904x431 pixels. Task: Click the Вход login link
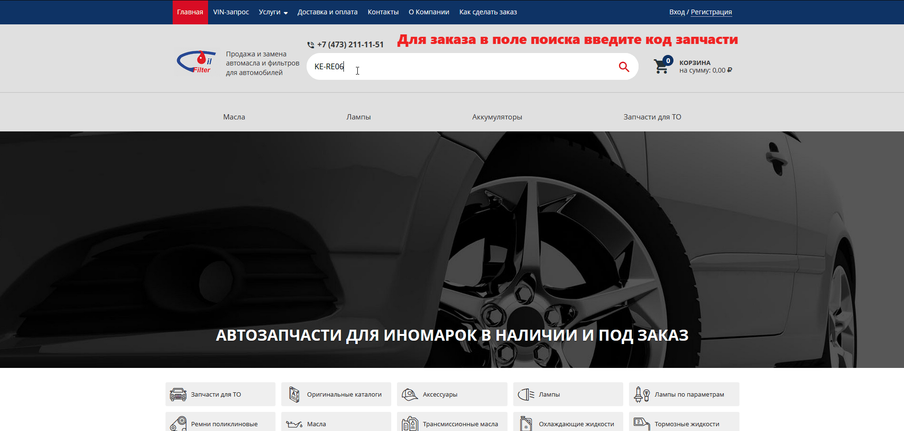coord(677,12)
